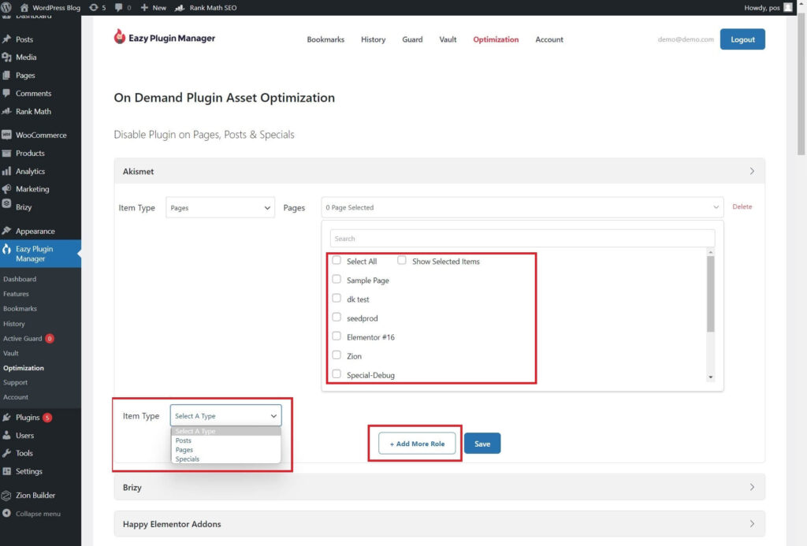The width and height of the screenshot is (807, 546).
Task: Click the Rank Math SEO chart icon
Action: [x=179, y=7]
